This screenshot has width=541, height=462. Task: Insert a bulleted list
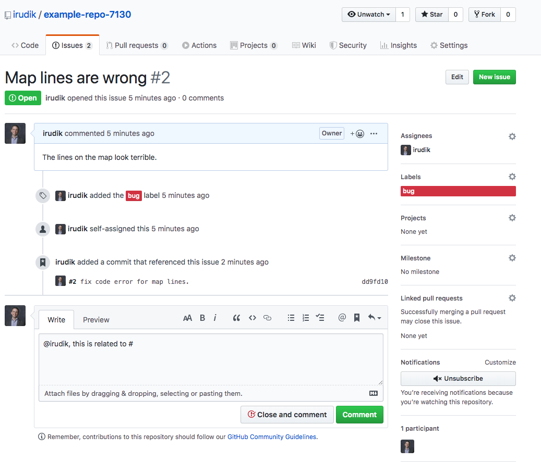coord(291,318)
